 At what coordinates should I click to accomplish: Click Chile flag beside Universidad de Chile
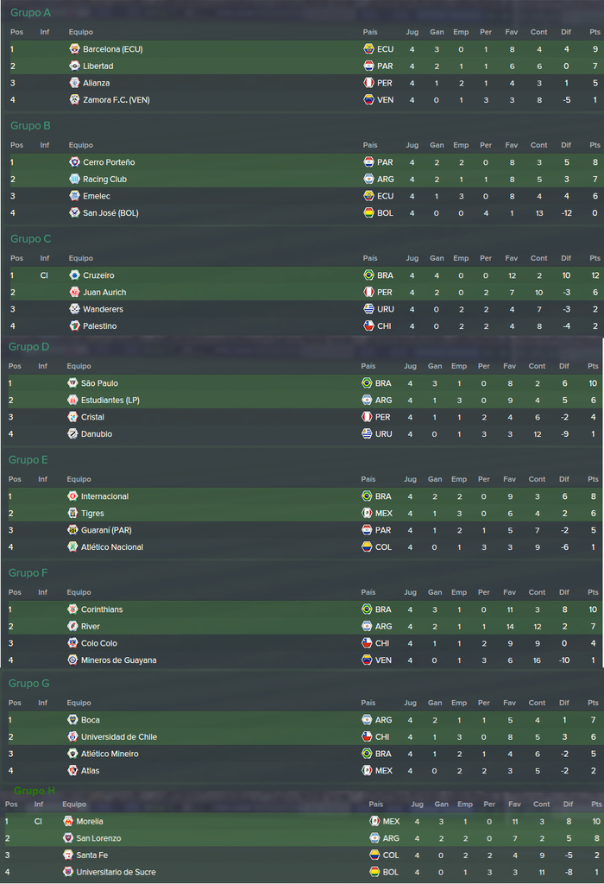click(367, 736)
